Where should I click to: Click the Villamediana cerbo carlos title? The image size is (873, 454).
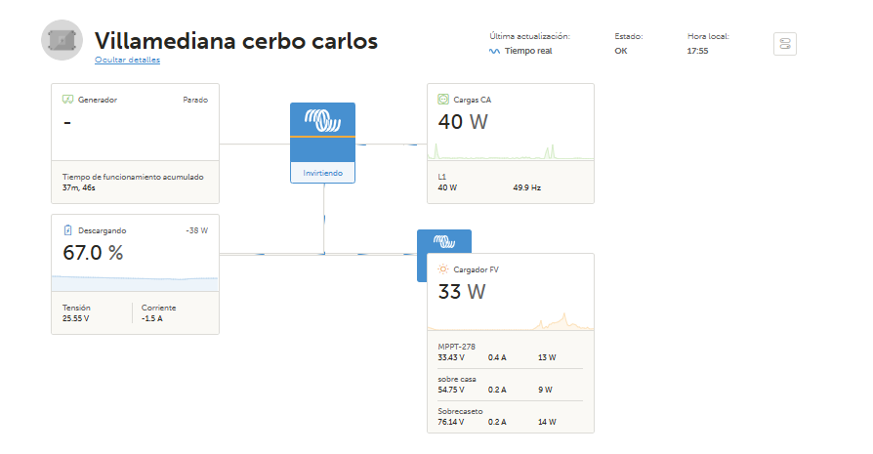236,41
